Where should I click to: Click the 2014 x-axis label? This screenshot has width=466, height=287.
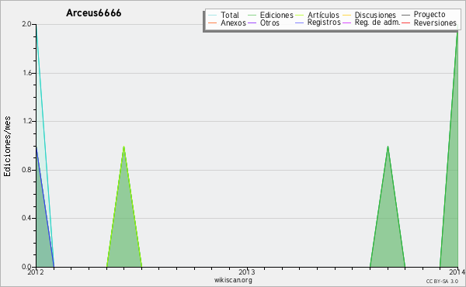pos(457,272)
